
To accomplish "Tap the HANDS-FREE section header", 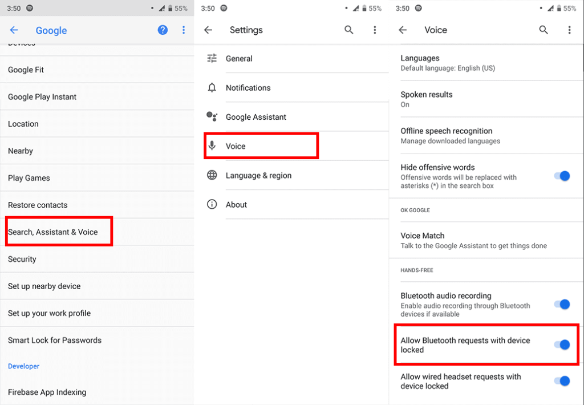I will [x=417, y=270].
